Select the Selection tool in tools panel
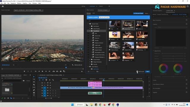Image resolution: width=190 pixels, height=107 pixels. (34, 77)
